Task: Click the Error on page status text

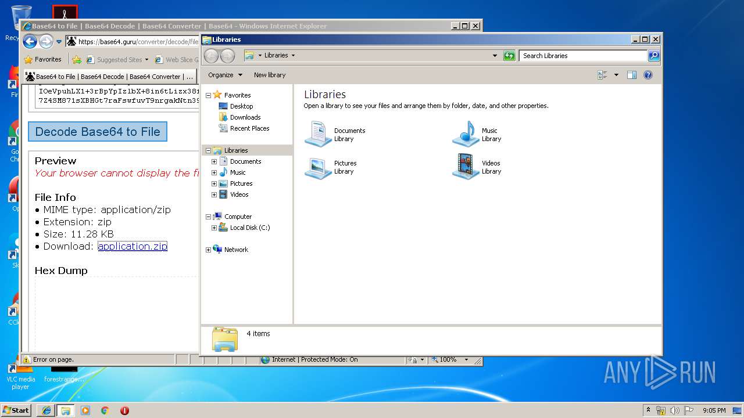Action: [x=53, y=359]
